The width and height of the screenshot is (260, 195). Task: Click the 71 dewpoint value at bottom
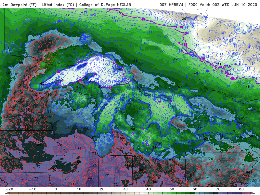point(72,184)
